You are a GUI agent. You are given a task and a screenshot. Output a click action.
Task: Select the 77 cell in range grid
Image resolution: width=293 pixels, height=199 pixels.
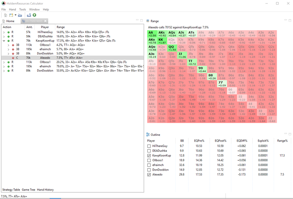click(222, 84)
